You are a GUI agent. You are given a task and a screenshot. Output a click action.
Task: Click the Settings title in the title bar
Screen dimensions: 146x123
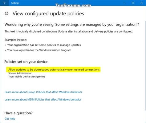click(15, 3)
